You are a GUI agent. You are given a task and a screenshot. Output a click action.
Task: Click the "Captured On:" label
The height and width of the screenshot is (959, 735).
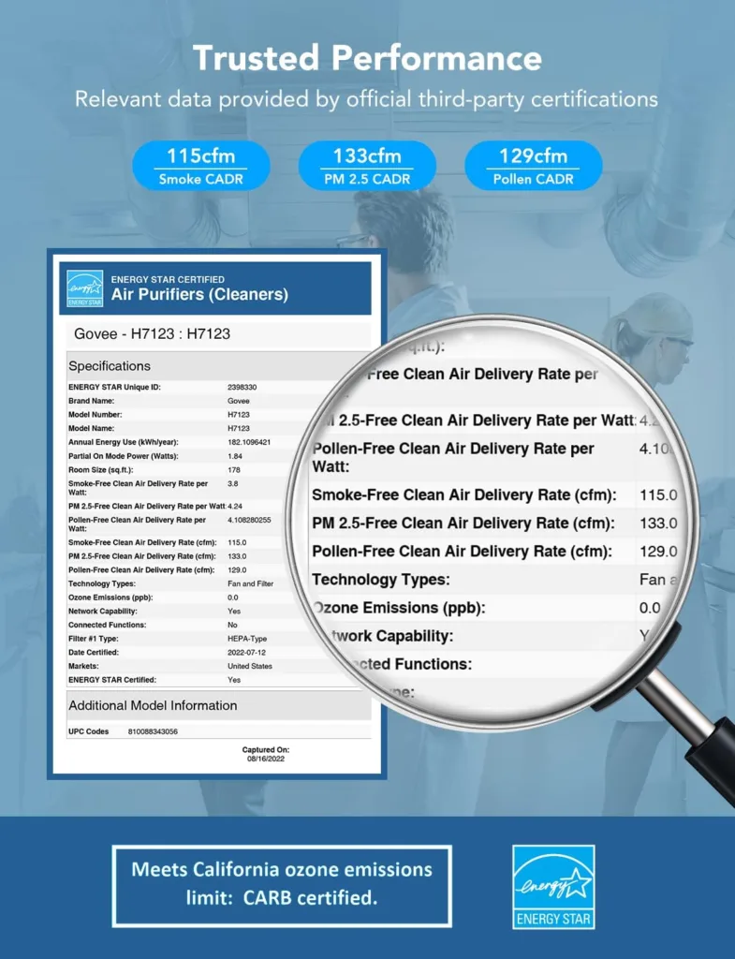[265, 750]
